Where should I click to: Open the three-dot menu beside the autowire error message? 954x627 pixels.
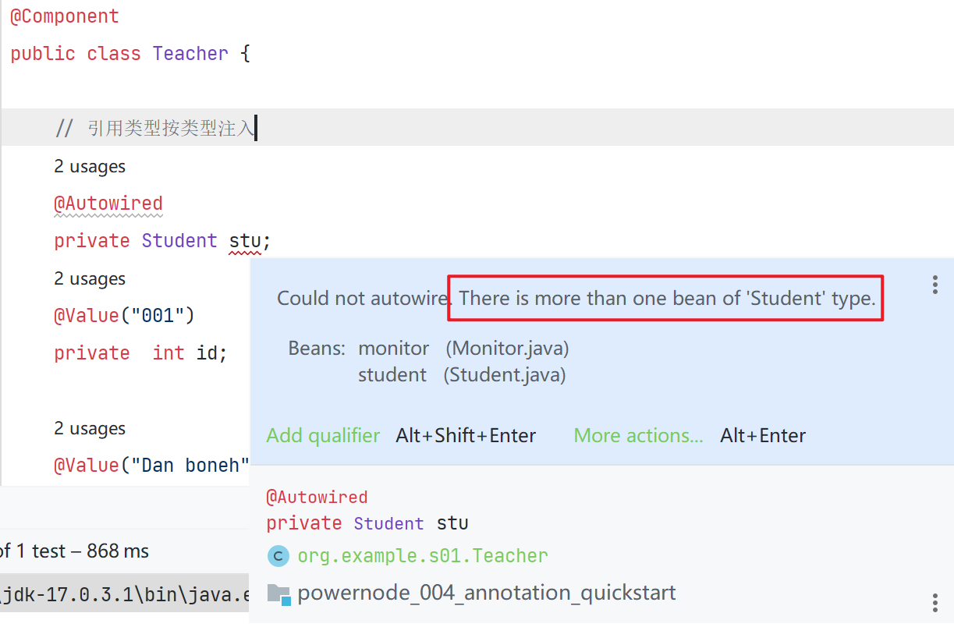934,285
